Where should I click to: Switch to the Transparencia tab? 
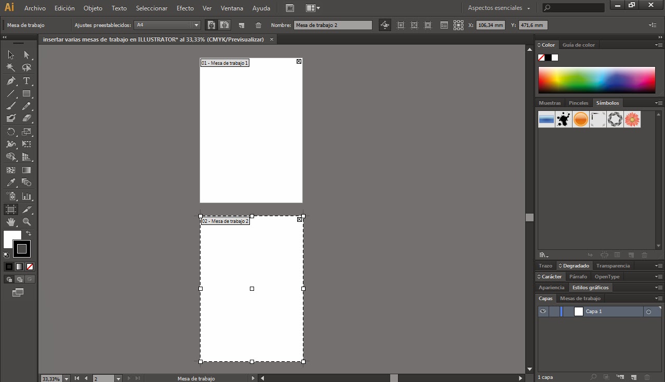pyautogui.click(x=613, y=266)
